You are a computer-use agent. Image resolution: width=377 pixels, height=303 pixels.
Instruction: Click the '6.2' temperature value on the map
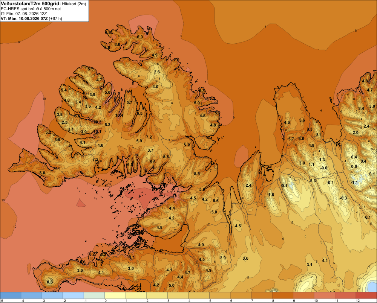click(x=103, y=254)
